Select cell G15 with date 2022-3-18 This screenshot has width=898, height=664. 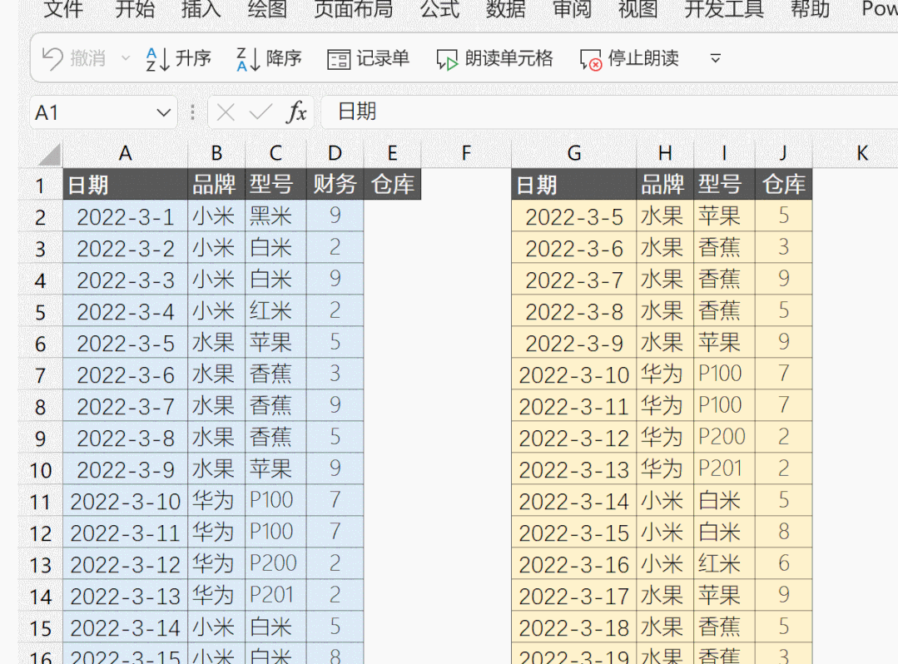(574, 627)
